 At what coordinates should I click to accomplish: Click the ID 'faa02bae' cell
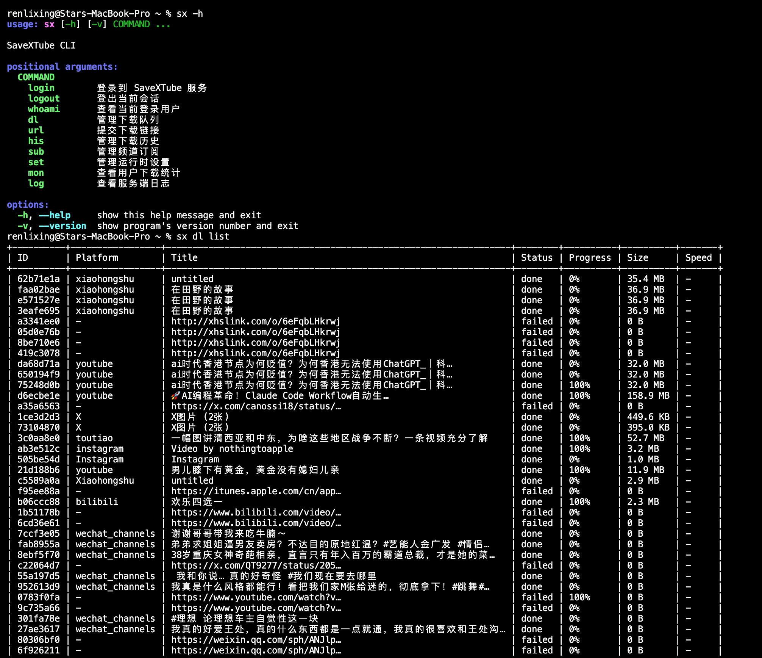pyautogui.click(x=39, y=290)
